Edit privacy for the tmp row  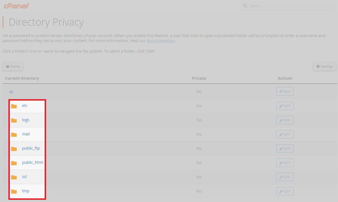tap(285, 191)
